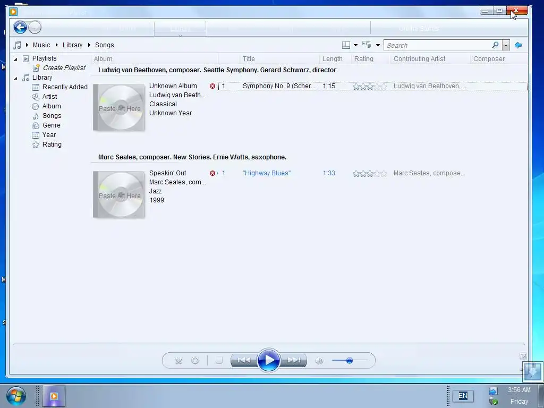Skip to the next track
Screen dimensions: 544x408
(293, 361)
